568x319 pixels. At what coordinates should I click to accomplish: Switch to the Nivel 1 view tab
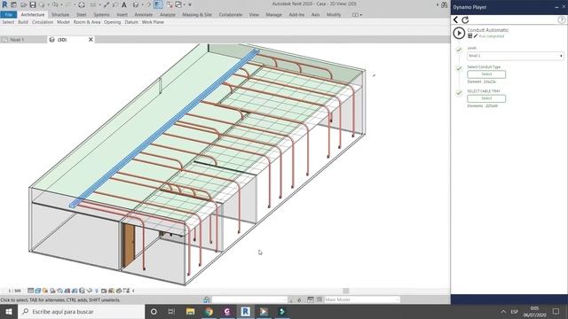17,40
